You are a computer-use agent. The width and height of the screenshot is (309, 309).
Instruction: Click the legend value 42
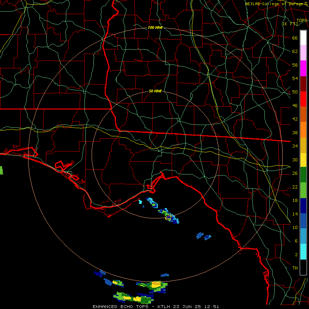(295, 119)
